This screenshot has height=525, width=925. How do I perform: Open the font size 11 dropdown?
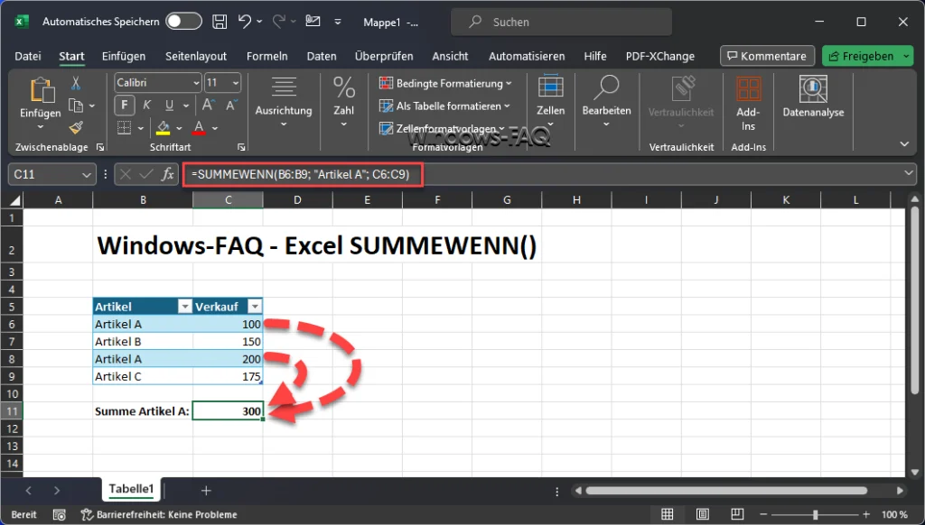pyautogui.click(x=236, y=83)
